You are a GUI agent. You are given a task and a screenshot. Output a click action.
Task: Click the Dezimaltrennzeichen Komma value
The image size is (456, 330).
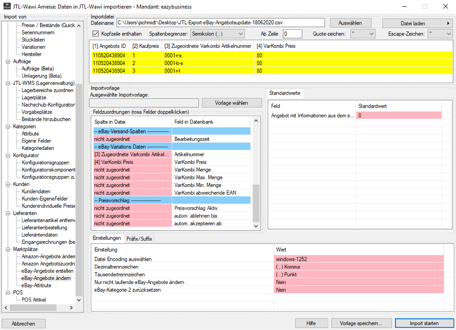(359, 267)
